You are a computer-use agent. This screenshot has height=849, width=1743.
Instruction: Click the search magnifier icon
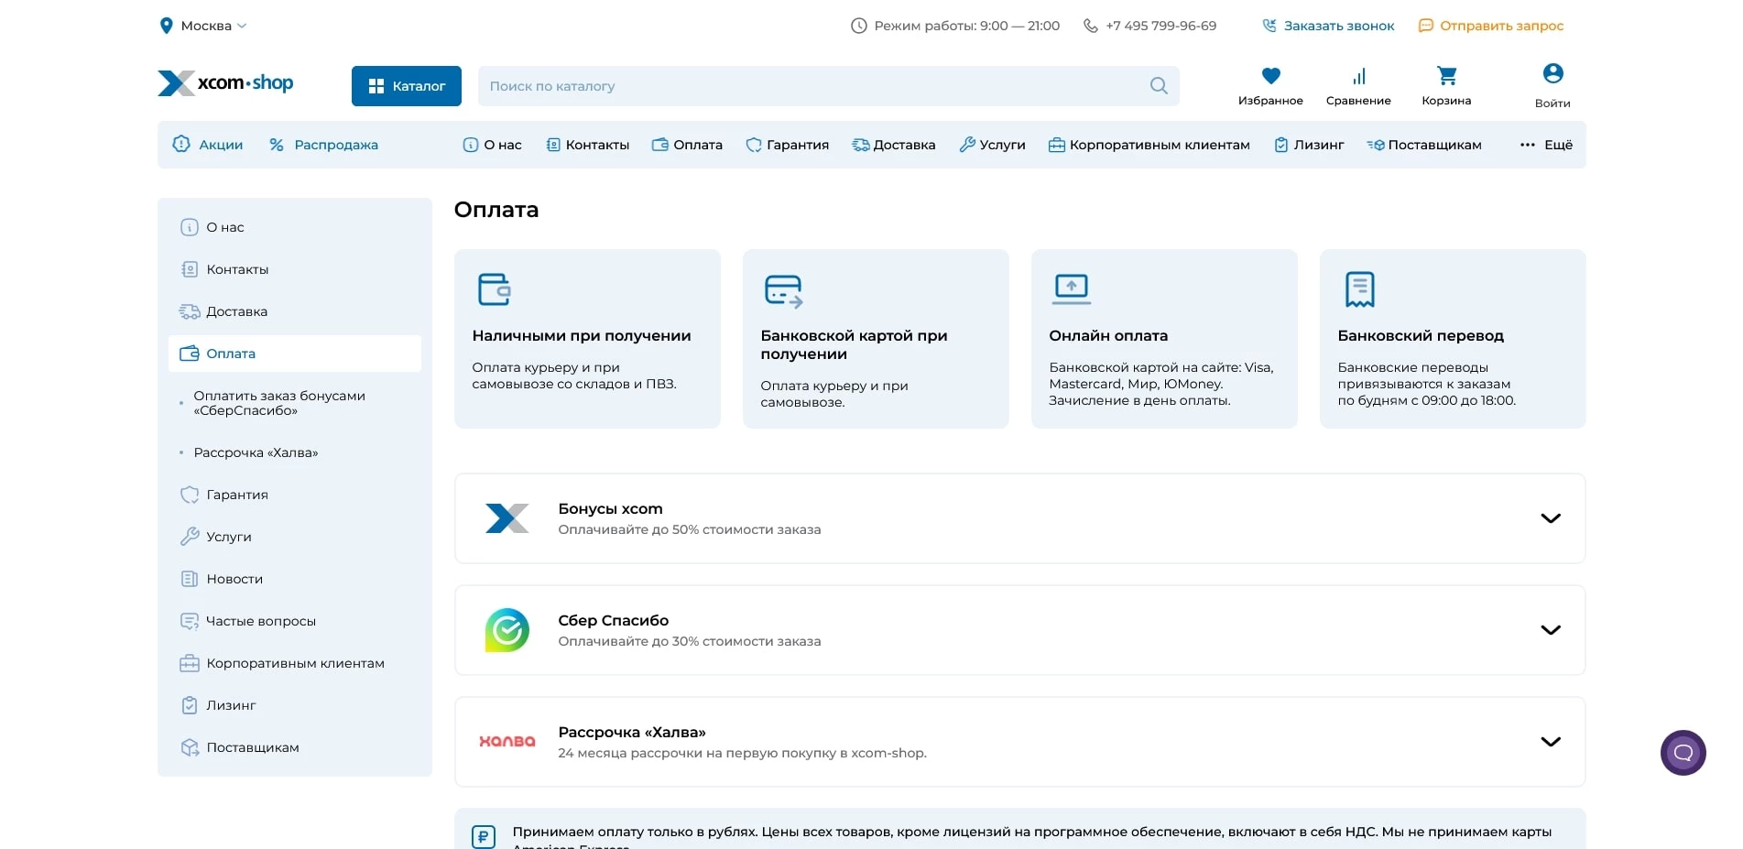(1159, 86)
